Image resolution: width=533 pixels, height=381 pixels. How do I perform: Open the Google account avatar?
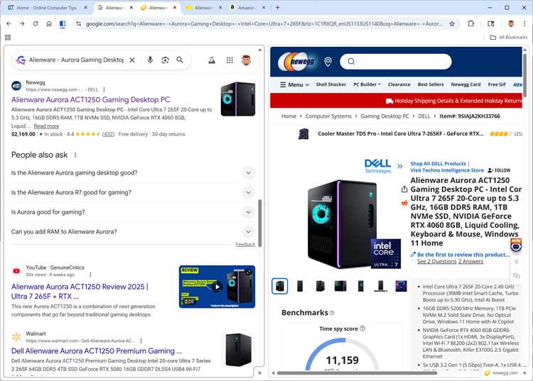click(247, 60)
